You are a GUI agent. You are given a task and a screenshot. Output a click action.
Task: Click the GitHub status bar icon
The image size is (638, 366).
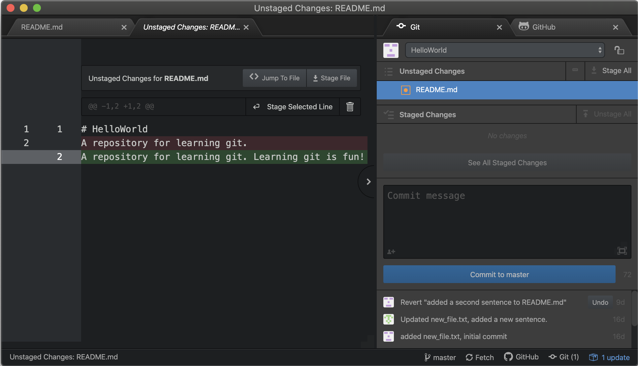coord(521,357)
